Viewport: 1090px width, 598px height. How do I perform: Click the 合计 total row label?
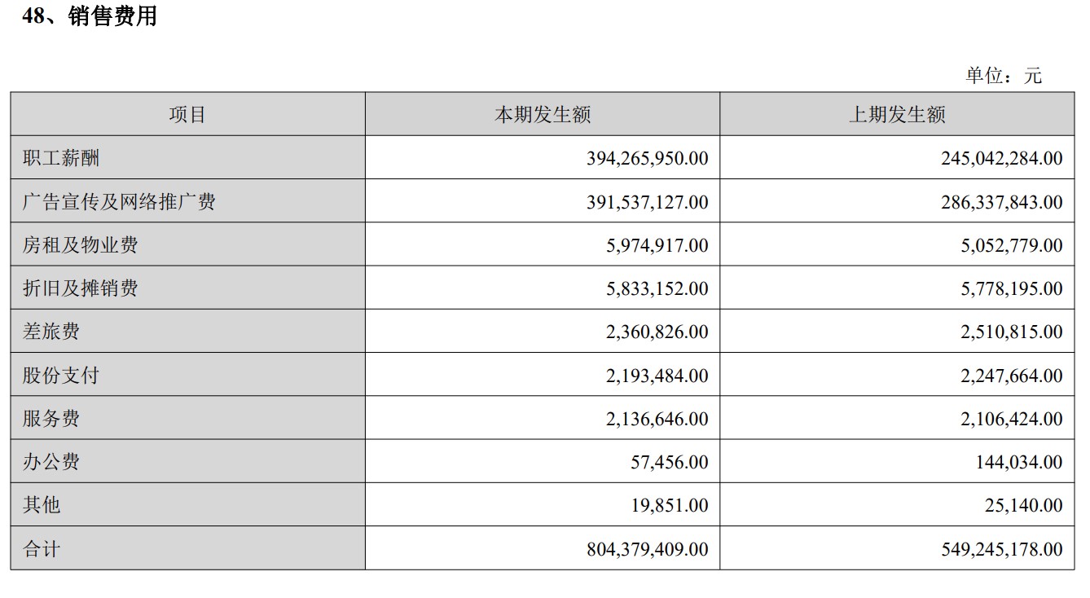(42, 549)
